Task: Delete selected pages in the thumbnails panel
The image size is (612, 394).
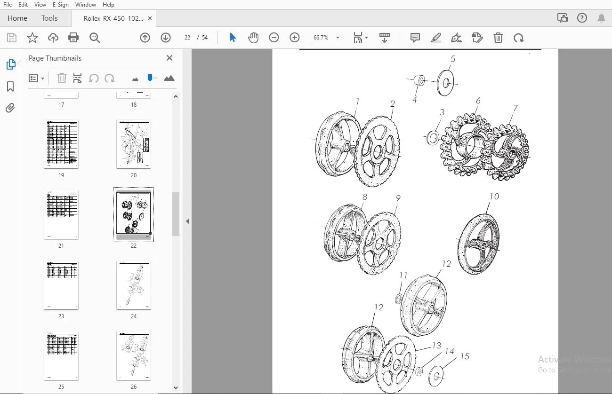Action: [62, 79]
